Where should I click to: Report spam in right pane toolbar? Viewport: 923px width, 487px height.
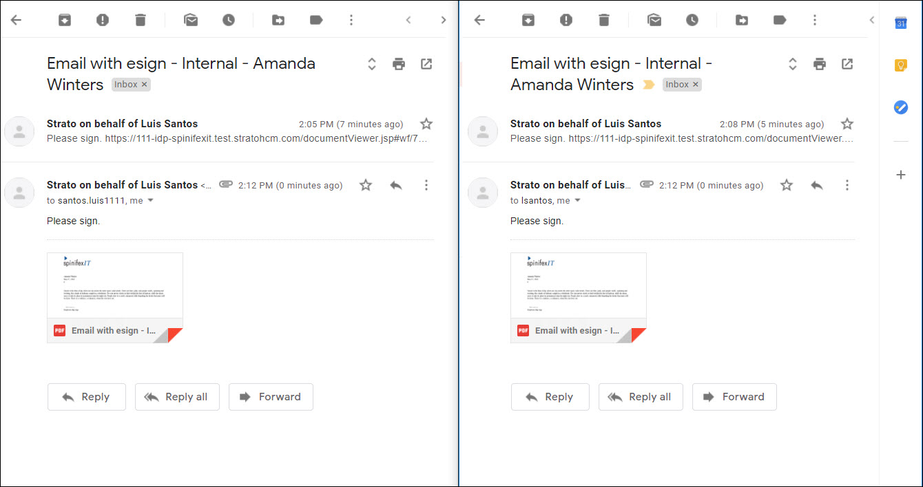[566, 20]
